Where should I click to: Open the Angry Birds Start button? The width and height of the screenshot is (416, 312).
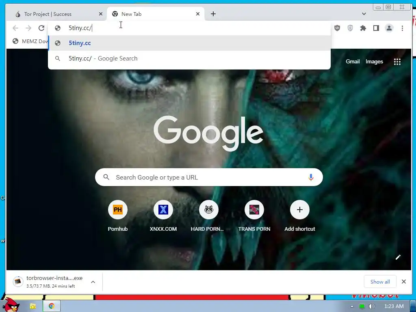pos(12,305)
